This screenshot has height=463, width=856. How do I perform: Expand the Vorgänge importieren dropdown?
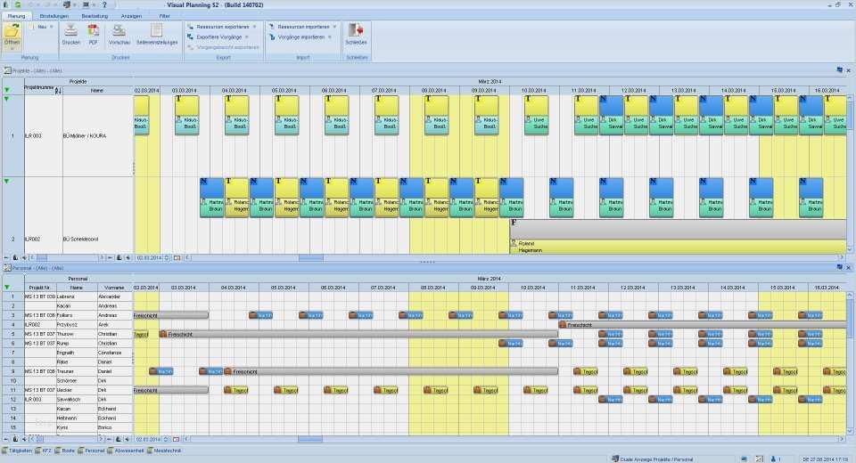(x=329, y=37)
